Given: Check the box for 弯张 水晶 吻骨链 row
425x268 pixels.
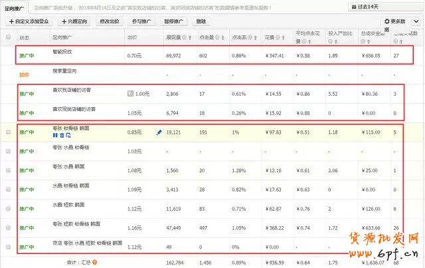Looking at the screenshot, I should tap(8, 152).
